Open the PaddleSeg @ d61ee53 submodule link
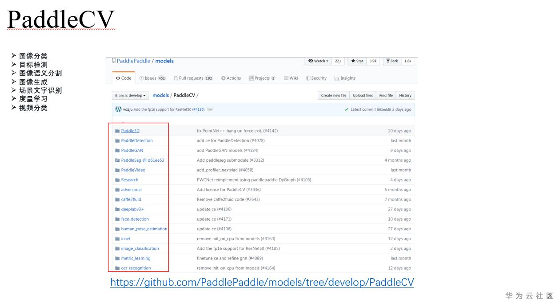 click(143, 160)
